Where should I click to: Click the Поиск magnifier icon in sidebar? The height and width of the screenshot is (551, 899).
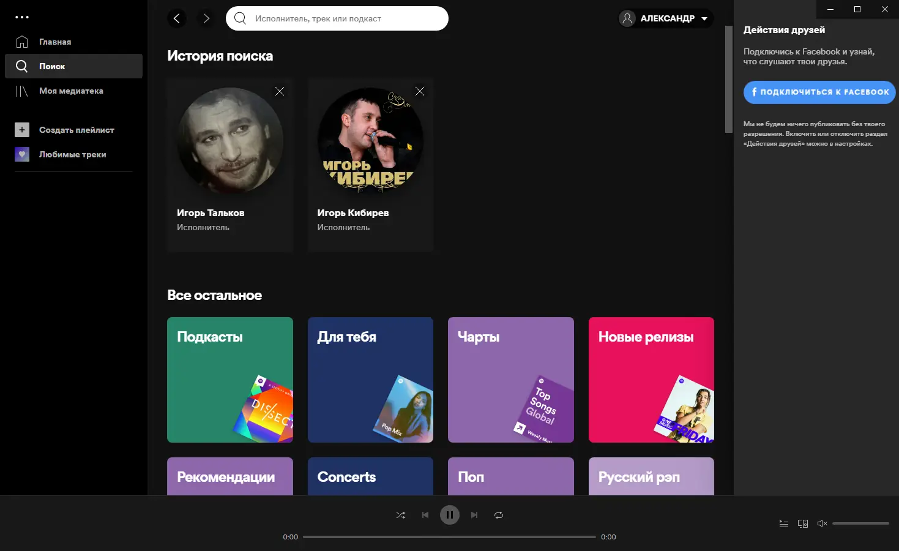point(22,66)
